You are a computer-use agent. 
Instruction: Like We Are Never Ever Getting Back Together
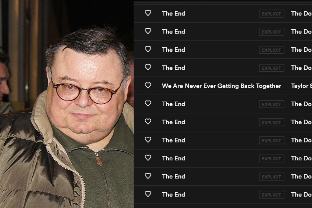(x=148, y=86)
